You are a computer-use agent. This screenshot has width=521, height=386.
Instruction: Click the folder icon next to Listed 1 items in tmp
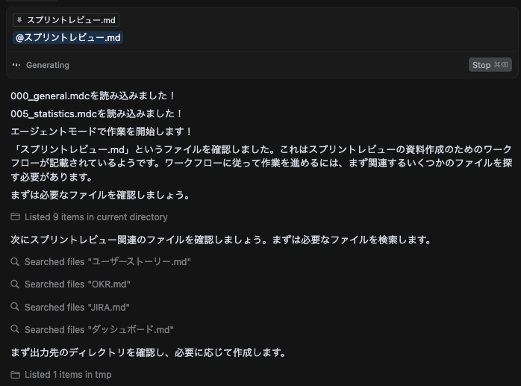(x=15, y=375)
